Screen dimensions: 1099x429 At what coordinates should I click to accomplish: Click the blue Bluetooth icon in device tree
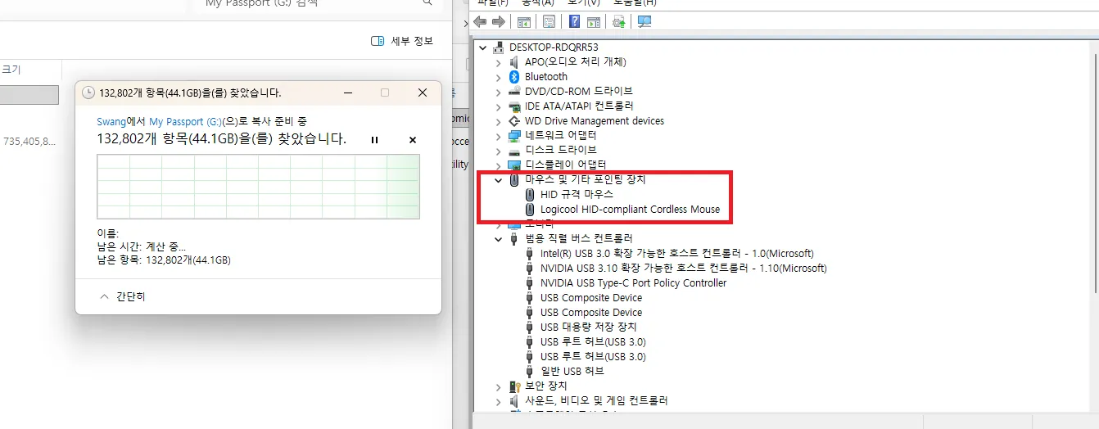click(x=514, y=76)
